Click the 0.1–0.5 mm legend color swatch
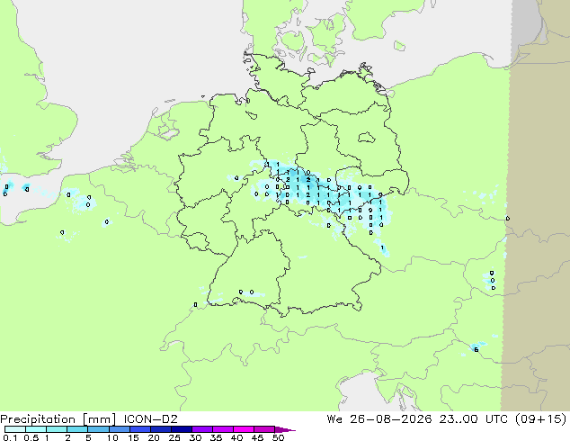Viewport: 570px width, 441px height. pyautogui.click(x=15, y=429)
